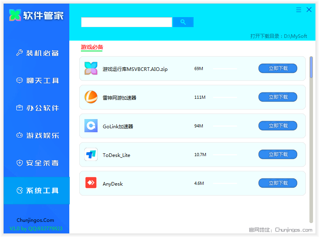The image size is (319, 237).
Task: Click the progress bar for AnyDesk
Action: pos(225,184)
